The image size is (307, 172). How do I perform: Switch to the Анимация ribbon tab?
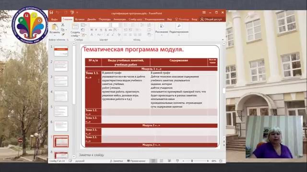119,20
